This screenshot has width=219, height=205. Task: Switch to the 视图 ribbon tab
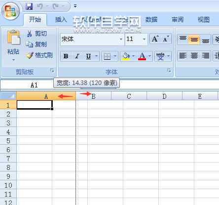[x=204, y=20]
